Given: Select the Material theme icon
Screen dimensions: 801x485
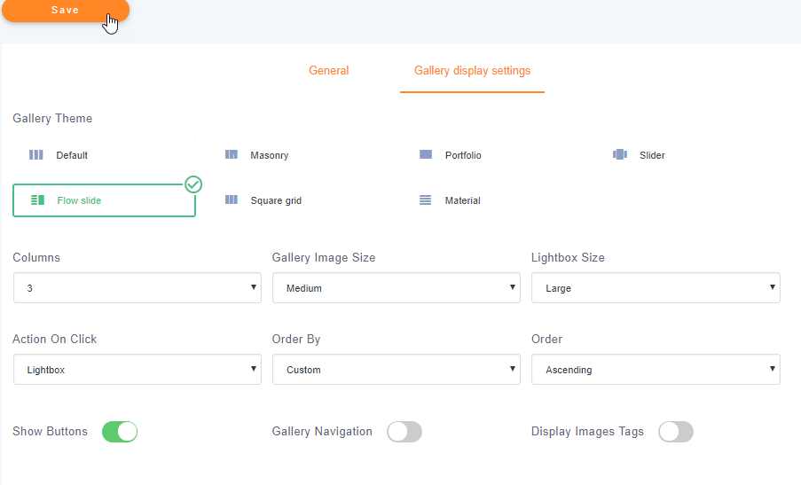Looking at the screenshot, I should pos(426,200).
